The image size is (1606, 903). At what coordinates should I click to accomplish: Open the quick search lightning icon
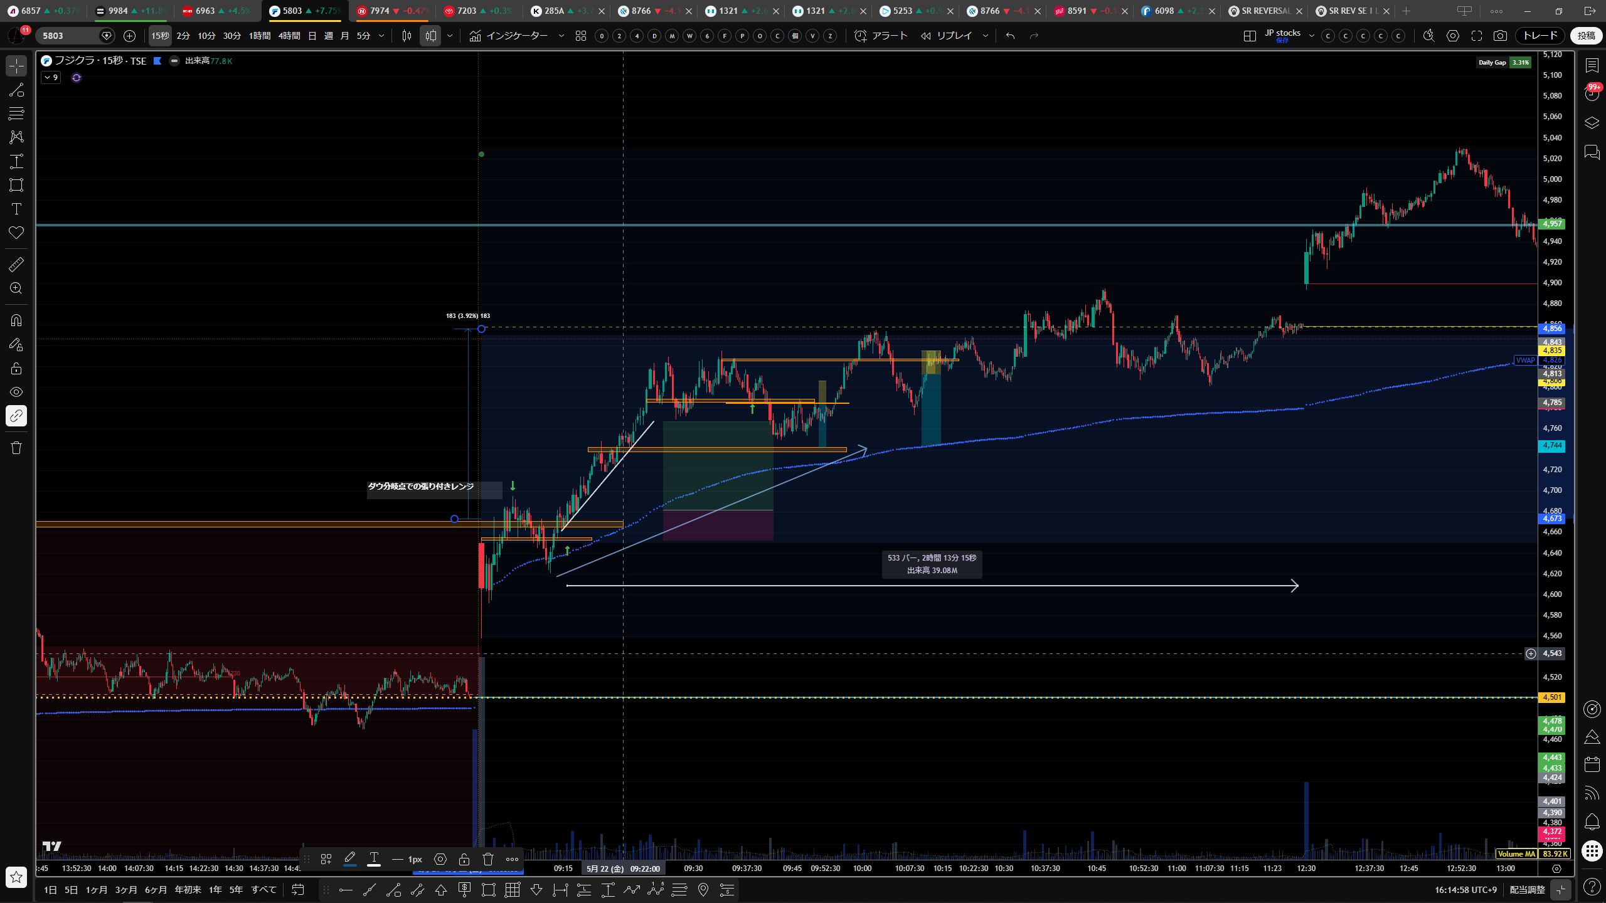[x=1429, y=36]
